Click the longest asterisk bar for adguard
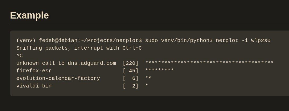This screenshot has height=111, width=289. 209,63
